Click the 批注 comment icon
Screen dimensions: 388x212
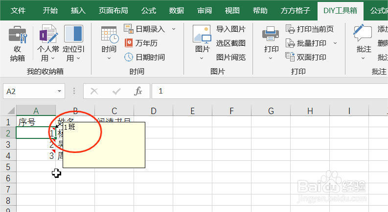(363, 33)
